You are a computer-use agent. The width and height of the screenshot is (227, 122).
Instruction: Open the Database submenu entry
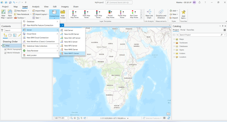tap(41, 21)
